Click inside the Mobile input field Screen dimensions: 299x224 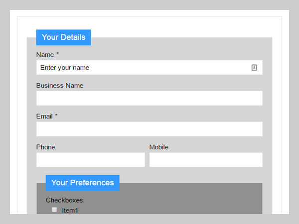click(x=205, y=160)
